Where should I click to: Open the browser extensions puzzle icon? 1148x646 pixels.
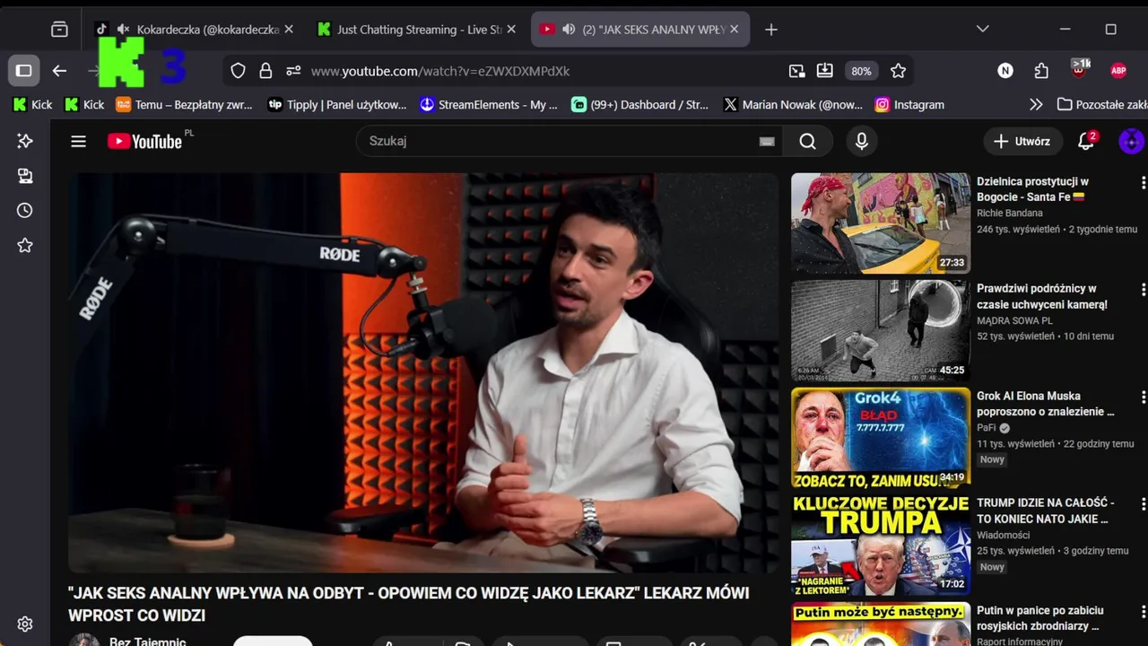(x=1041, y=71)
